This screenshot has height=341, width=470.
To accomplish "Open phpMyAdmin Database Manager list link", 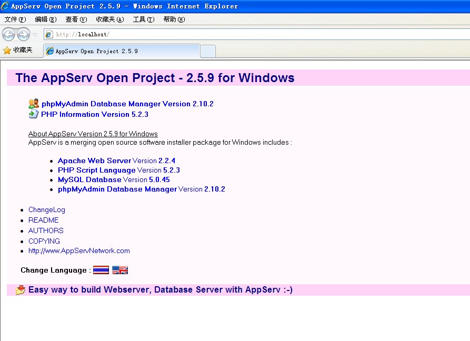I will [117, 189].
